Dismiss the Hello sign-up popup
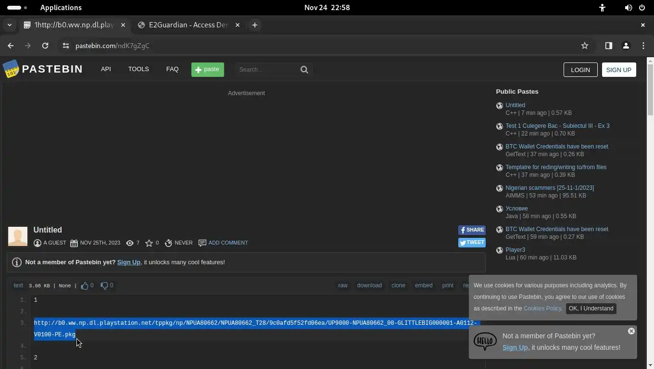The image size is (654, 369). click(x=631, y=331)
